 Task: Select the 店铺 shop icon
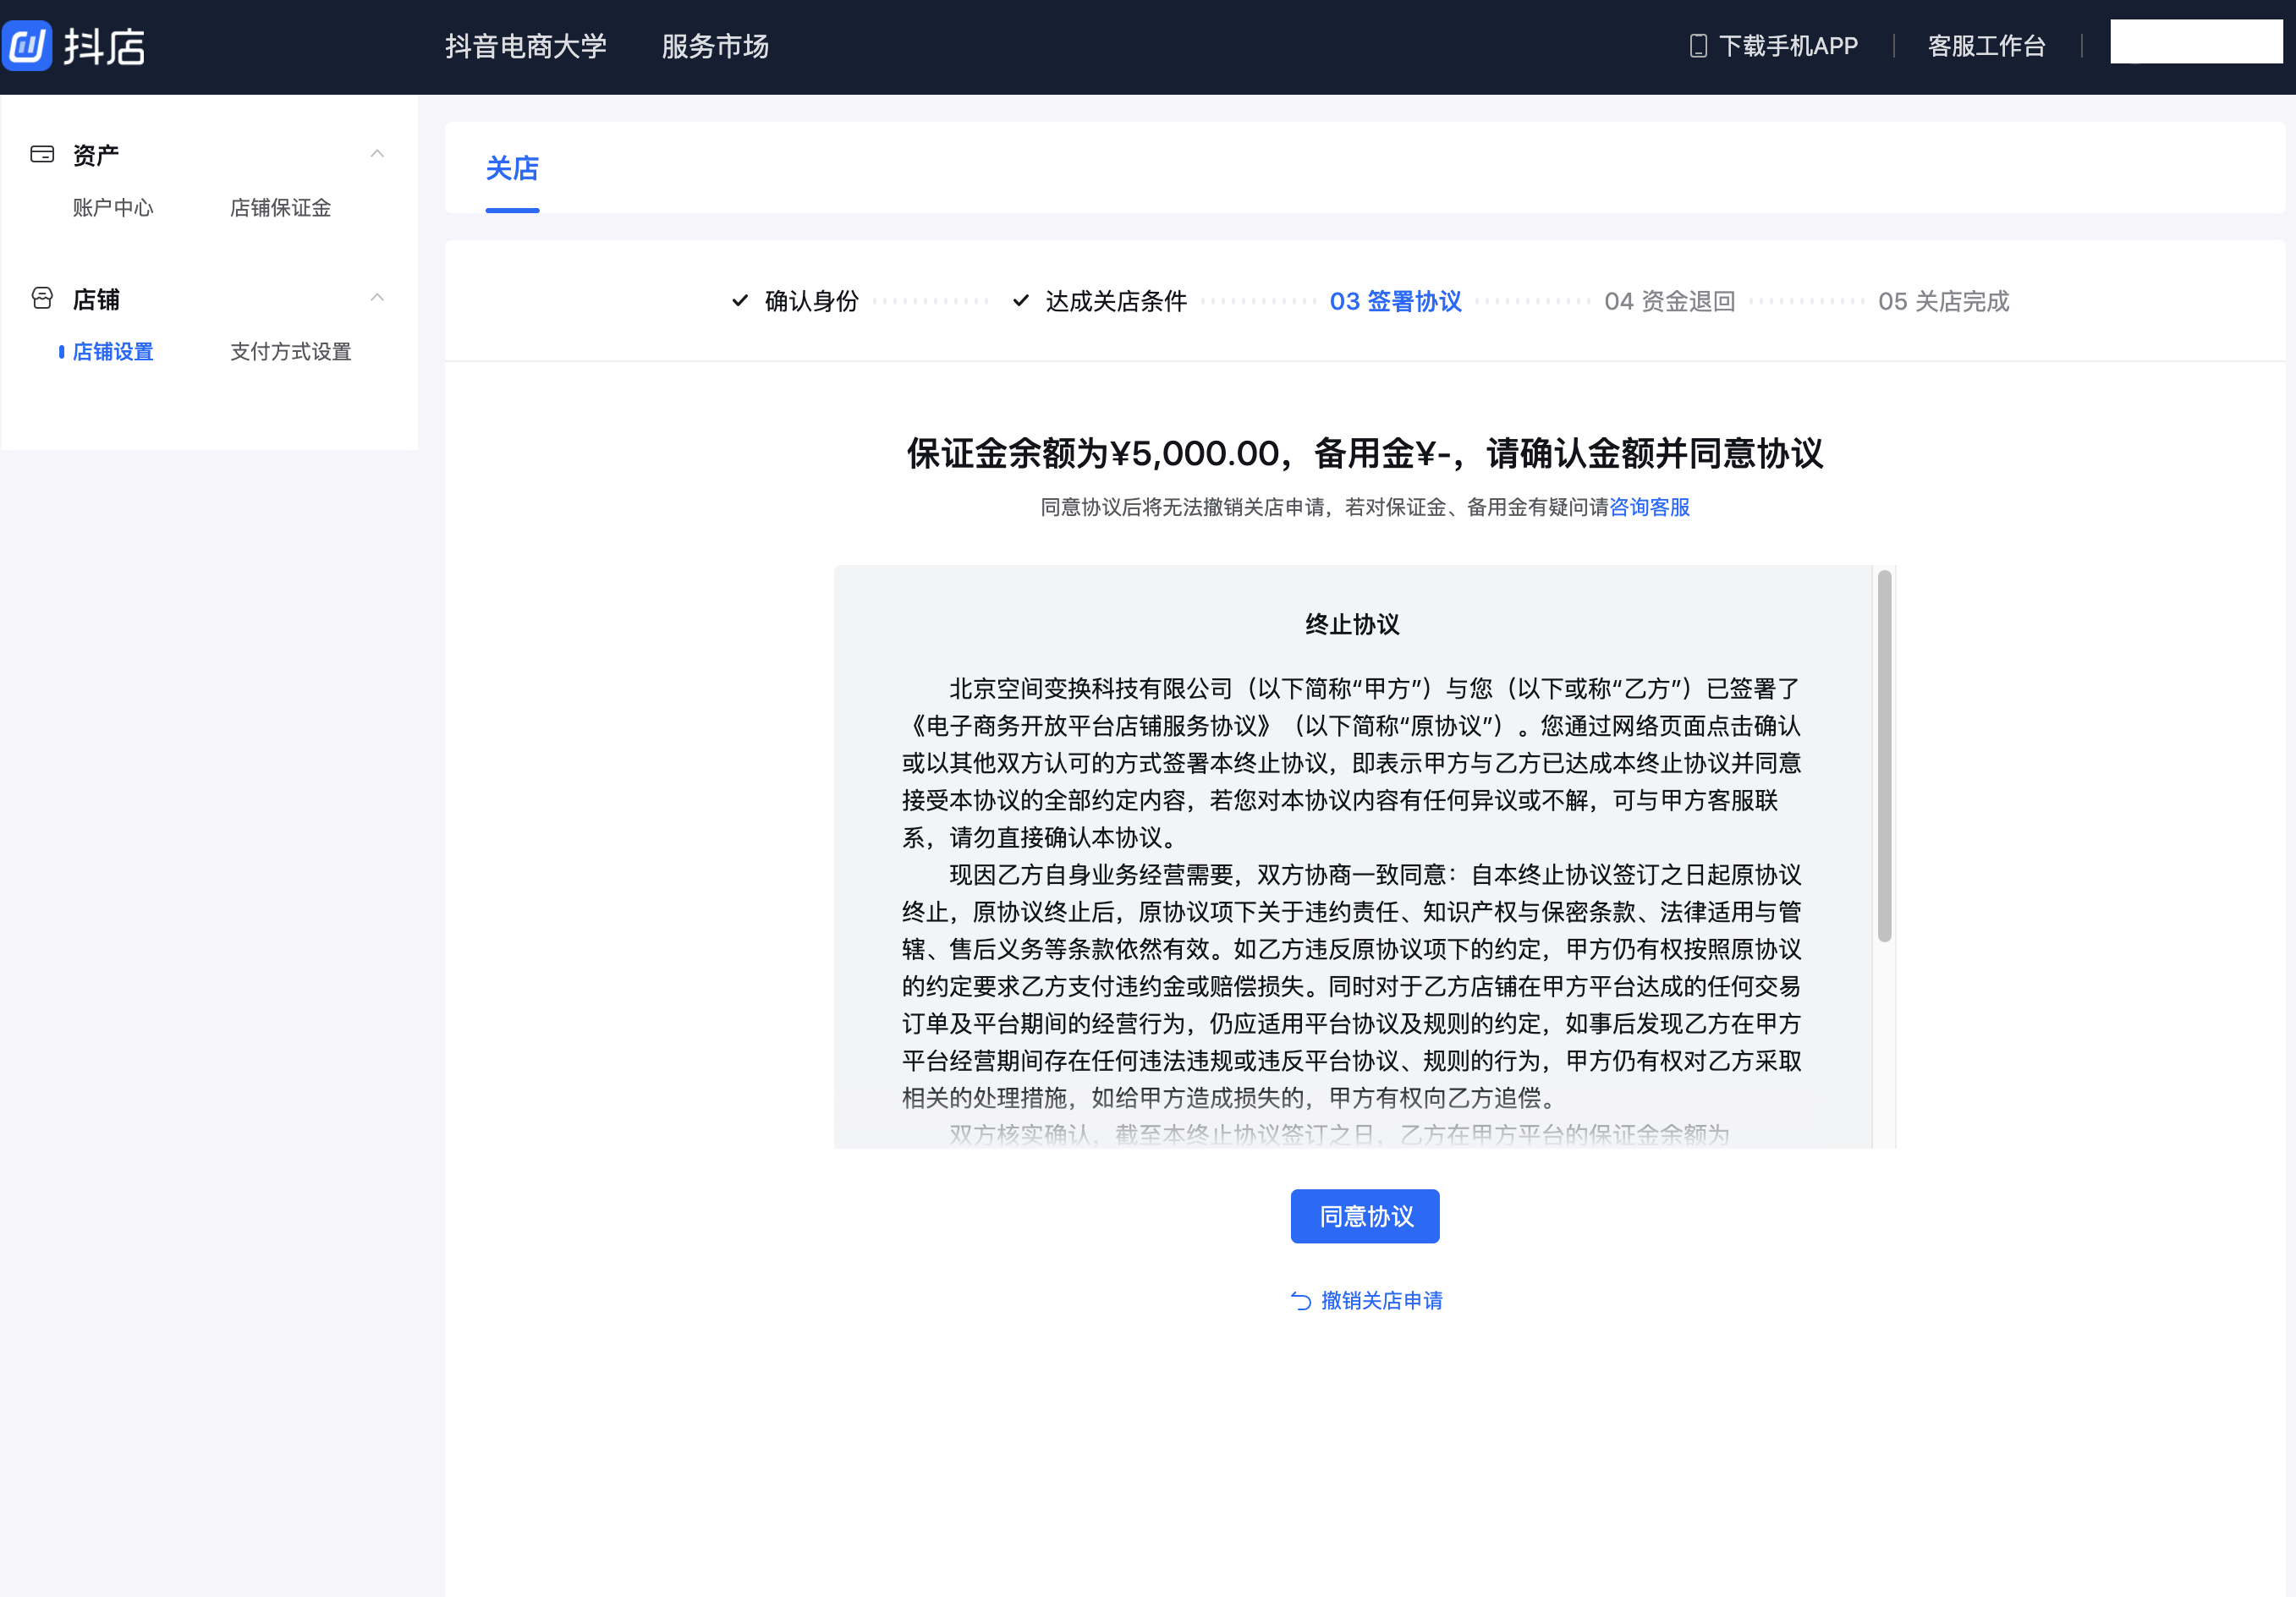point(41,298)
